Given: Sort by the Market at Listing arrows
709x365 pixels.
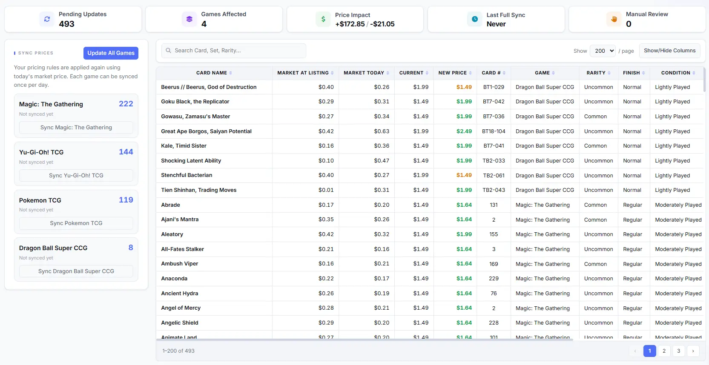Looking at the screenshot, I should coord(332,73).
